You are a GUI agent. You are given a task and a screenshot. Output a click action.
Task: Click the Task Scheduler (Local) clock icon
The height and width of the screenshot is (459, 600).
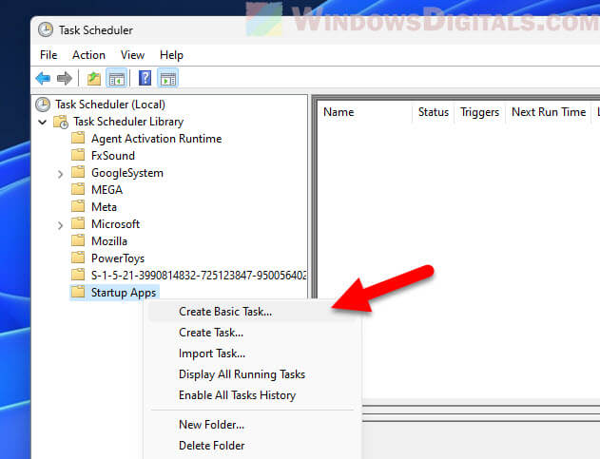[43, 105]
